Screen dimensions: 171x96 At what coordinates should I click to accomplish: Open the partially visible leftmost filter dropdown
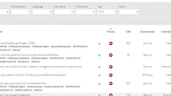click(x=4, y=12)
